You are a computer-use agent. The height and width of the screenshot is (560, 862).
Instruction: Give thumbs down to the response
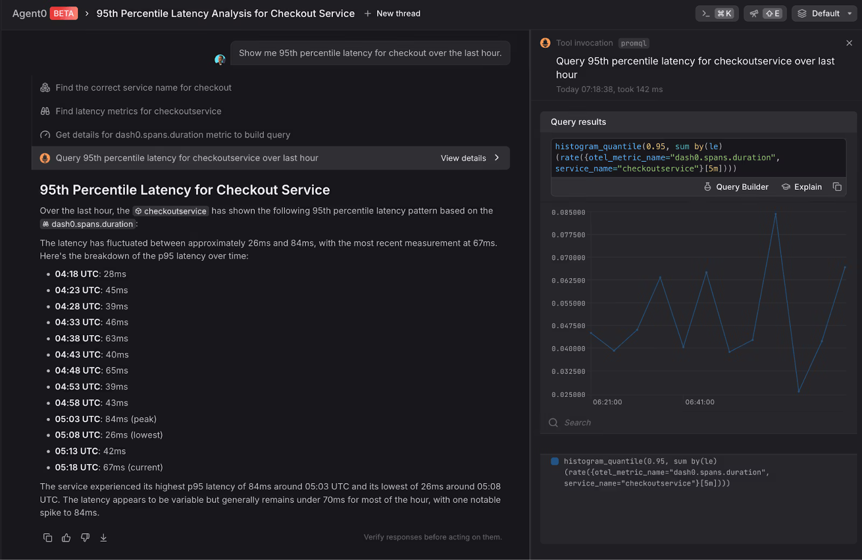pos(85,537)
